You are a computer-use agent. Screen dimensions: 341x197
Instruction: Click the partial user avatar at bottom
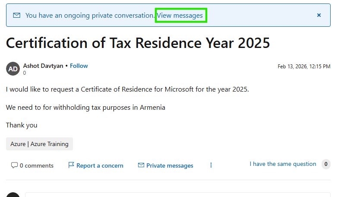point(13,195)
